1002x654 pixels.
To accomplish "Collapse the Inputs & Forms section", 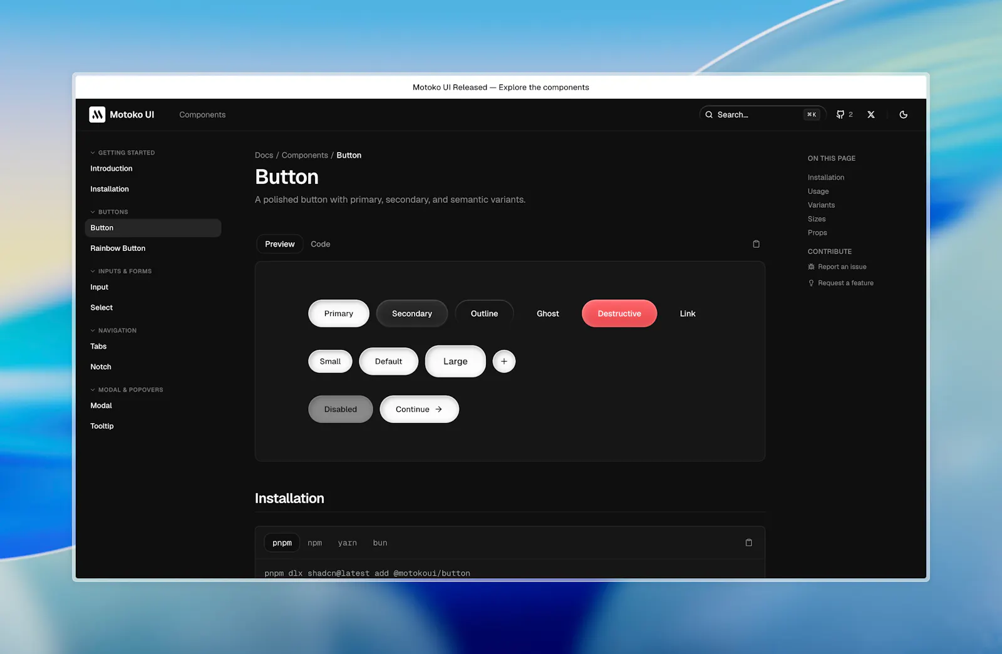I will (121, 271).
